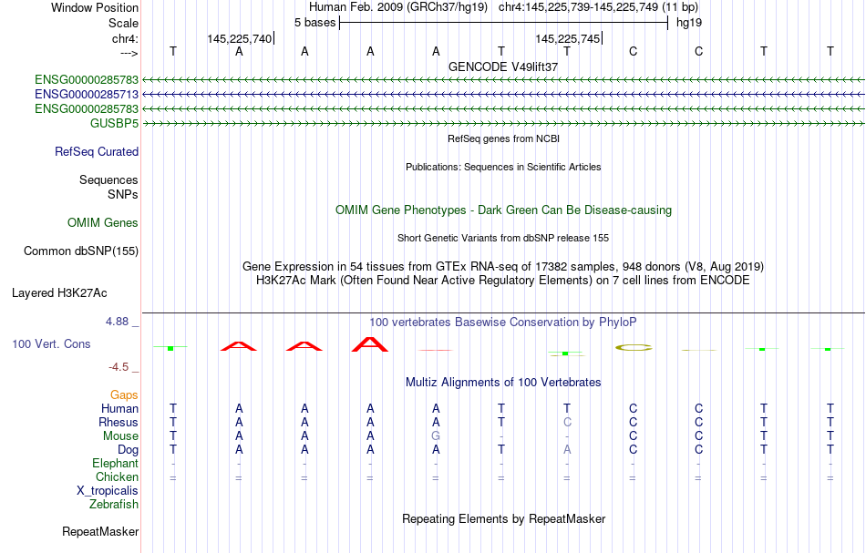
Task: Click the Rhesus light-colored C mismatch base
Action: 567,422
